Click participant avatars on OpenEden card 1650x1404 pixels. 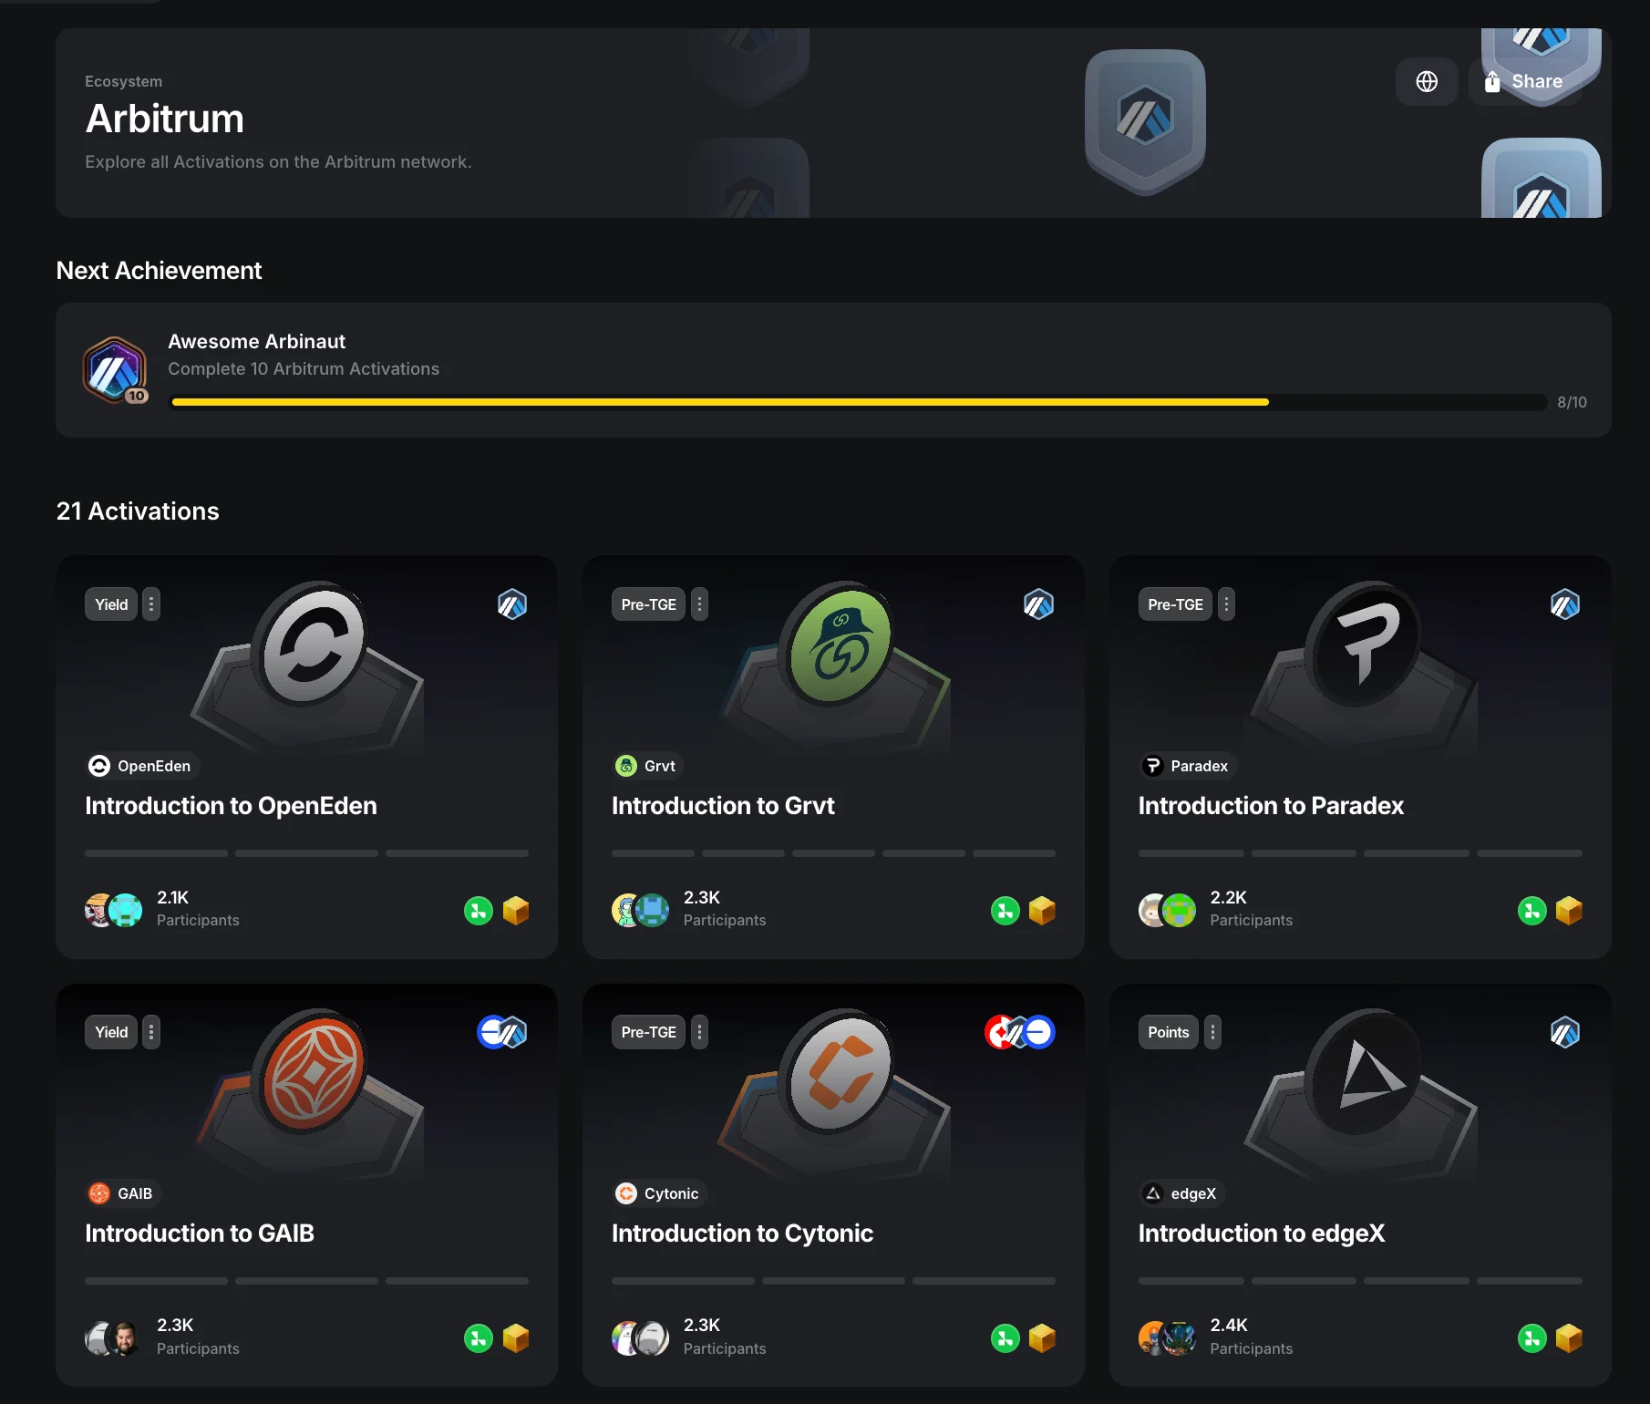(114, 910)
